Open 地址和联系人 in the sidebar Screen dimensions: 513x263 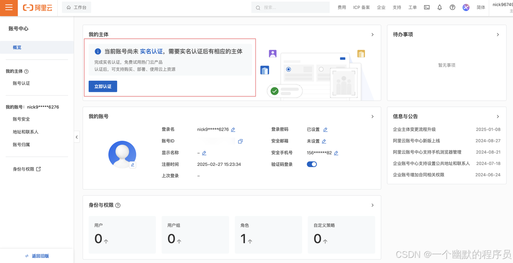(26, 132)
